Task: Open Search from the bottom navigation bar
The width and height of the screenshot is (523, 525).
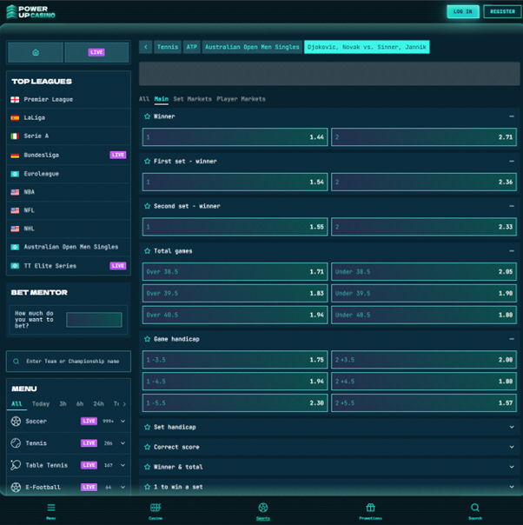Action: (475, 511)
